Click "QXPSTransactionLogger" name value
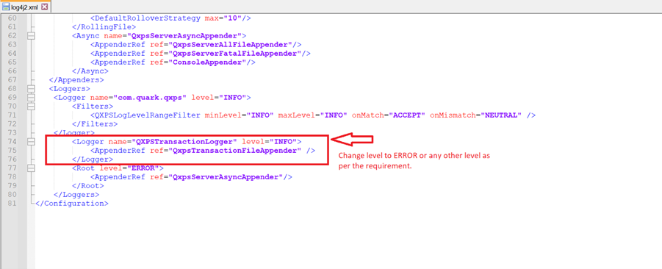This screenshot has height=269, width=662. [x=184, y=142]
